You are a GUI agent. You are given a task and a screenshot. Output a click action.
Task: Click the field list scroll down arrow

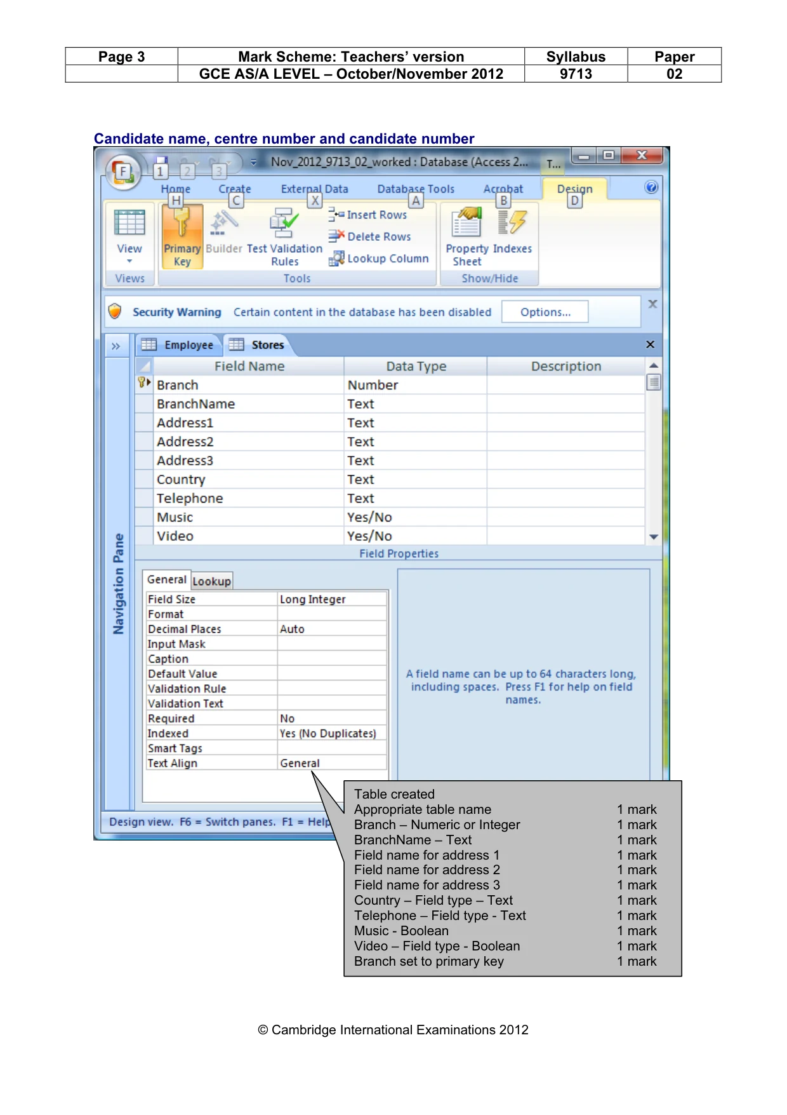(x=654, y=537)
